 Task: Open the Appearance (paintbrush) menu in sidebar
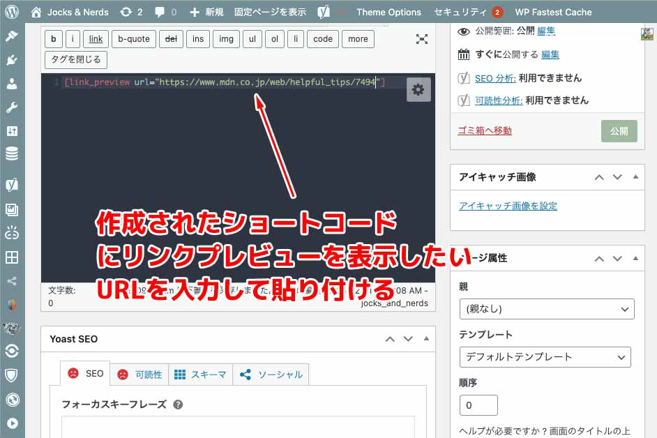11,36
